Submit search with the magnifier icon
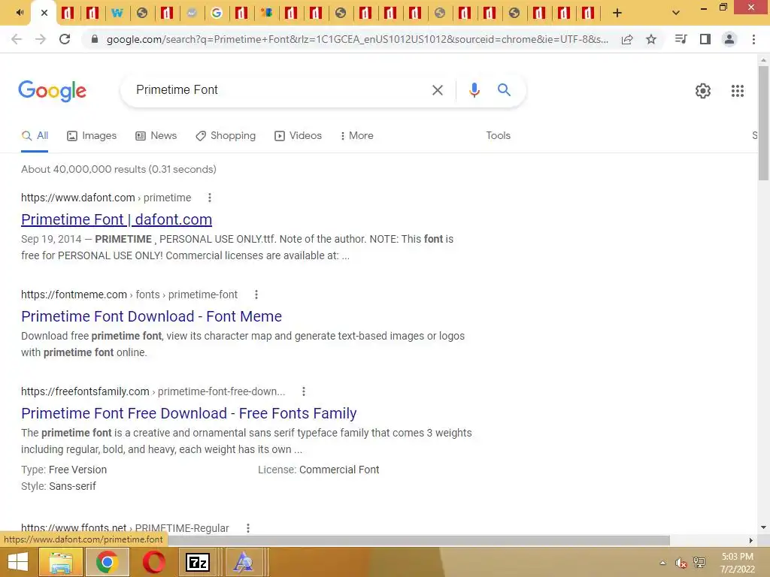 504,90
